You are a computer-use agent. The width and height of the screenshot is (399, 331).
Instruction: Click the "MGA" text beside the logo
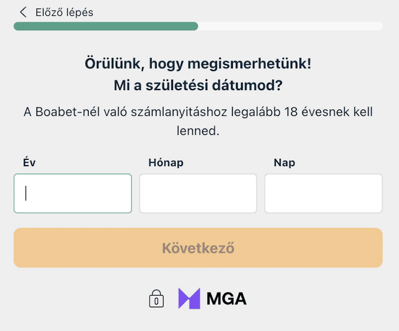point(226,299)
